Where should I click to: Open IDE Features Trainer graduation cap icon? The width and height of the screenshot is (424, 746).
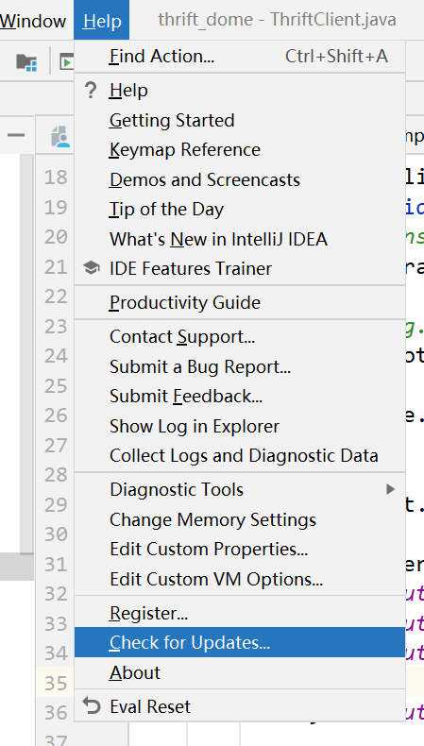91,268
